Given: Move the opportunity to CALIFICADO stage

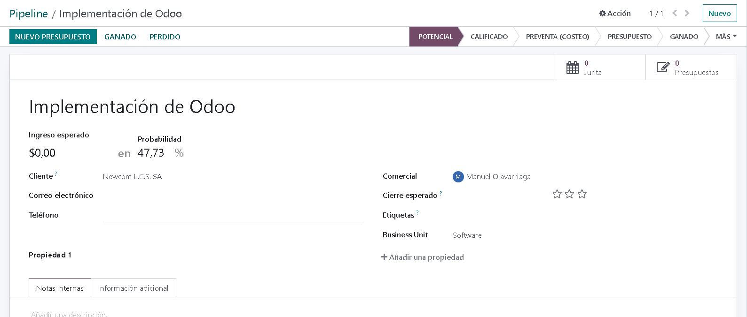Looking at the screenshot, I should click(x=489, y=37).
